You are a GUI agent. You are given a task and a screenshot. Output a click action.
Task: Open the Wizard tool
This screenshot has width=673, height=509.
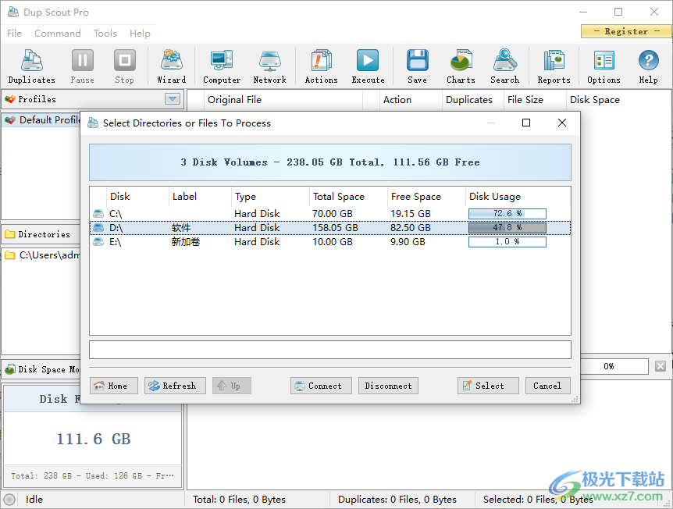[172, 66]
